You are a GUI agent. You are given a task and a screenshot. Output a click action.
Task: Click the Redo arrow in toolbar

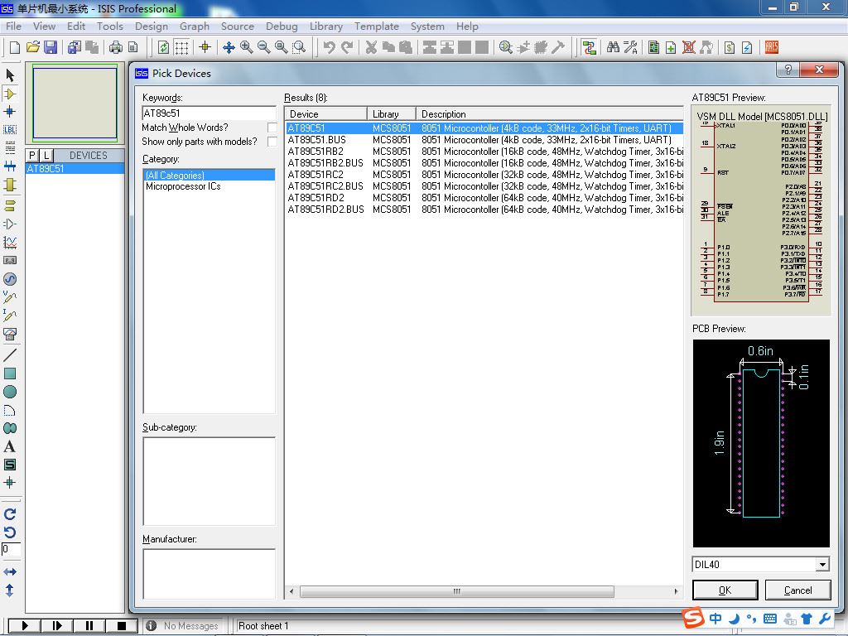click(x=347, y=47)
